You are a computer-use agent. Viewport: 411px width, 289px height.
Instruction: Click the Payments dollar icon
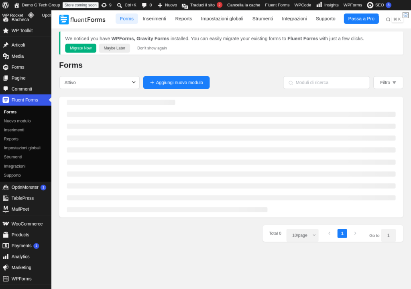point(6,246)
